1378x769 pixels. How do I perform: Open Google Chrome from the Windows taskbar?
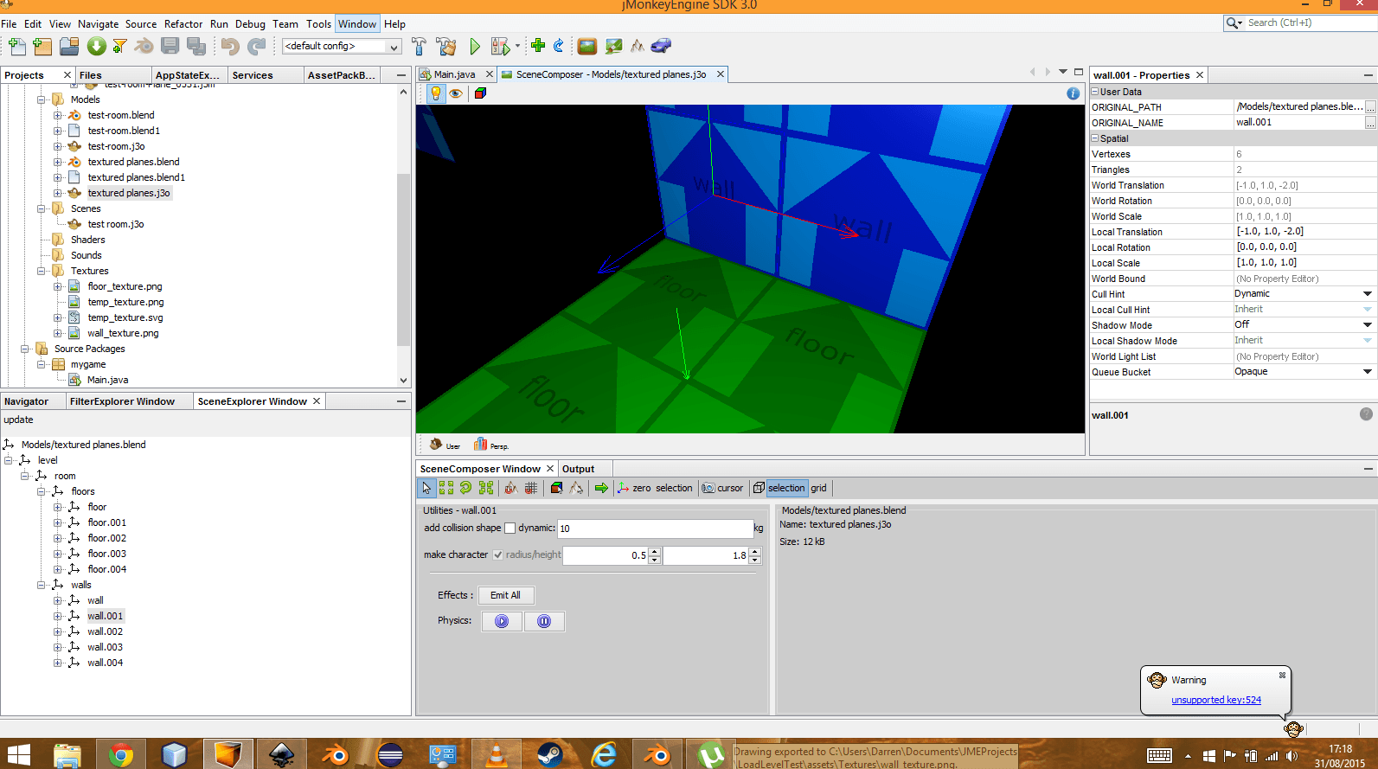[121, 755]
